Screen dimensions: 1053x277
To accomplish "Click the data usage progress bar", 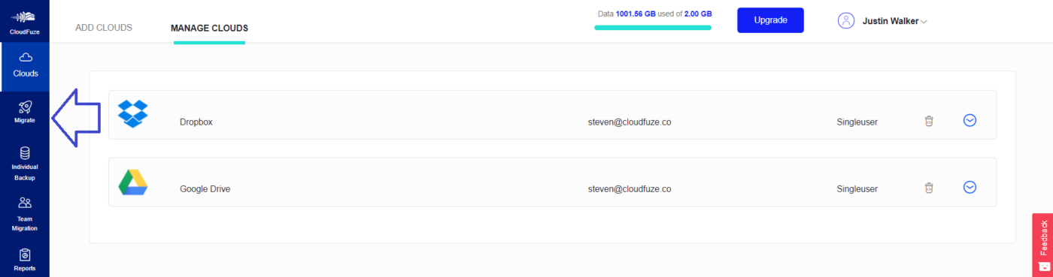I will 653,28.
